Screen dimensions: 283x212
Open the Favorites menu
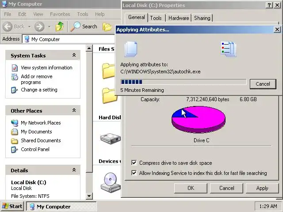click(x=60, y=14)
